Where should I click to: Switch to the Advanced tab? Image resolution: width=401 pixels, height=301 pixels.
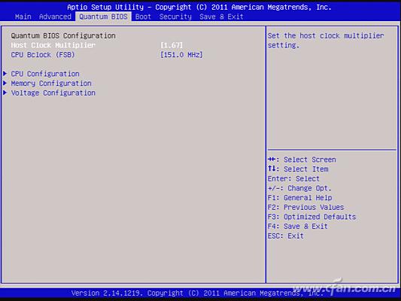point(55,17)
